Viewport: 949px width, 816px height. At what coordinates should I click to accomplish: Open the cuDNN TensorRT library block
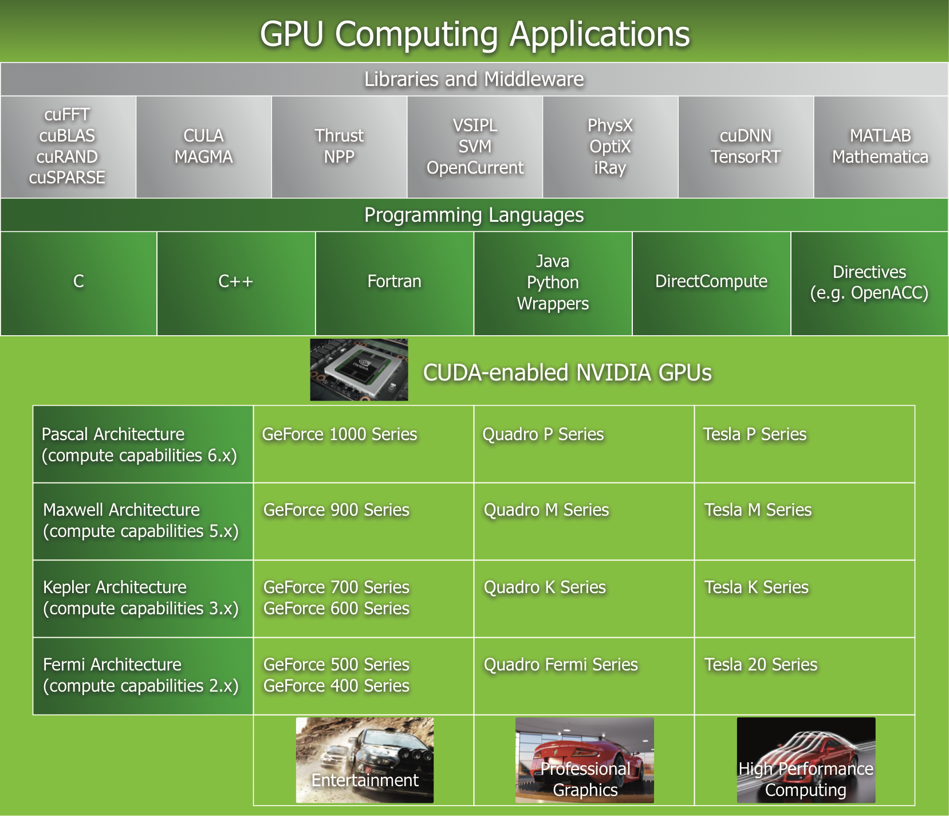tap(745, 146)
